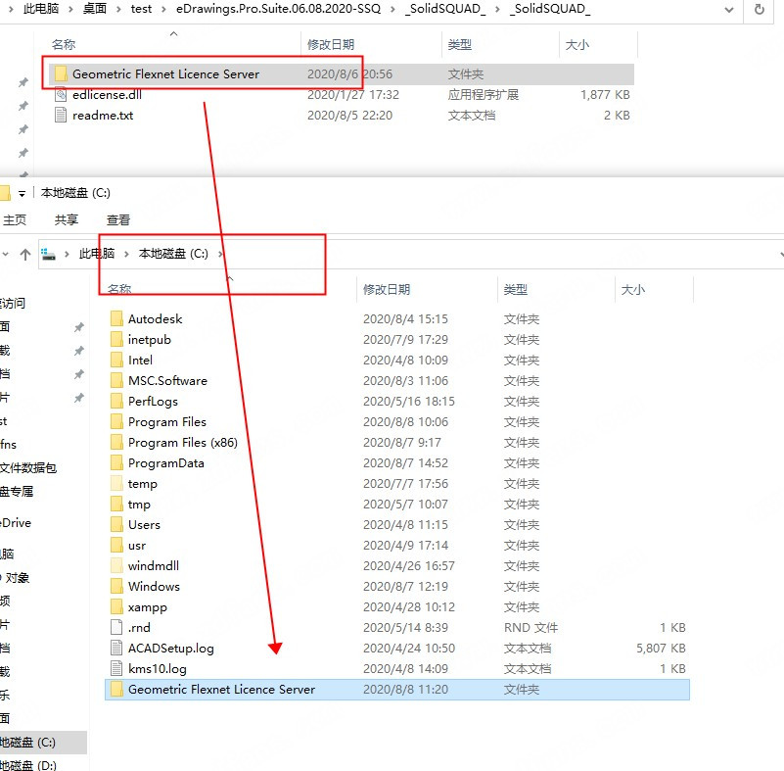Select the PerfLogs folder
The height and width of the screenshot is (771, 784).
399,402
